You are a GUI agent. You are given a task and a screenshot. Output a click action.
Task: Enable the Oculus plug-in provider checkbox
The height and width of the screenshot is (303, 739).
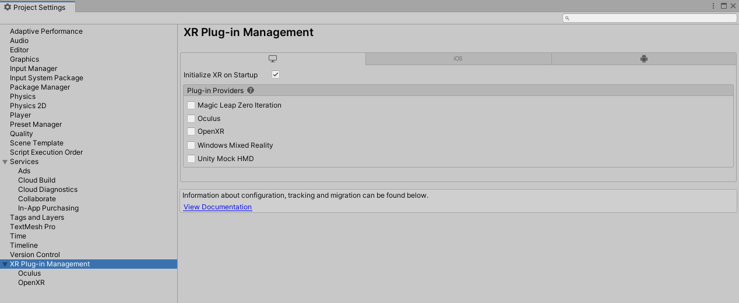191,119
